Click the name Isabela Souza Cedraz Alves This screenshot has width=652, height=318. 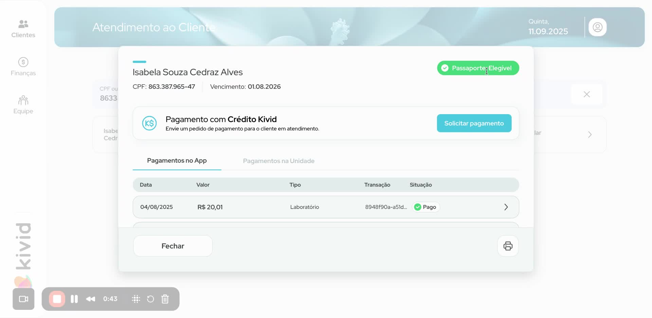click(x=187, y=72)
